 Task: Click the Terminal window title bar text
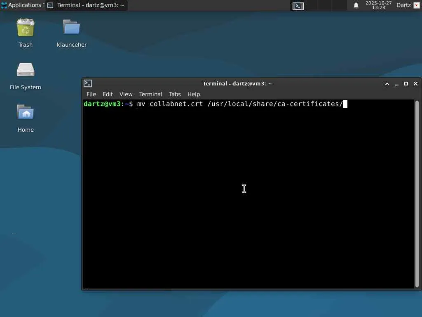237,83
